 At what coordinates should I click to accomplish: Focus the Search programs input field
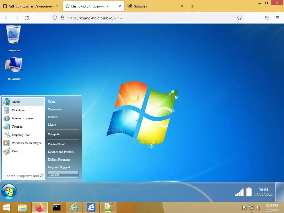pos(23,176)
